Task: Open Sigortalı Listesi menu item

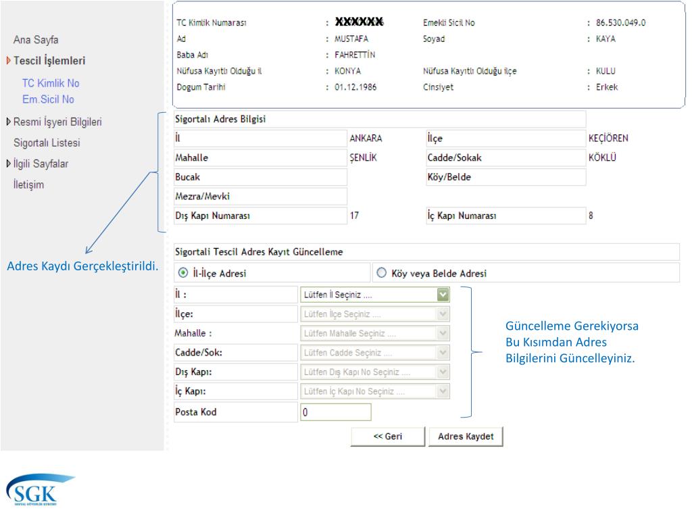Action: (47, 143)
